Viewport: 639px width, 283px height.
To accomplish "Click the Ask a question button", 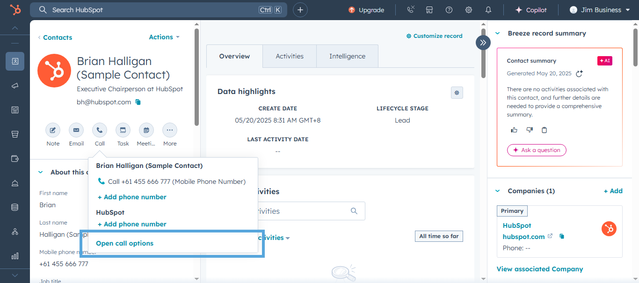I will pos(537,150).
